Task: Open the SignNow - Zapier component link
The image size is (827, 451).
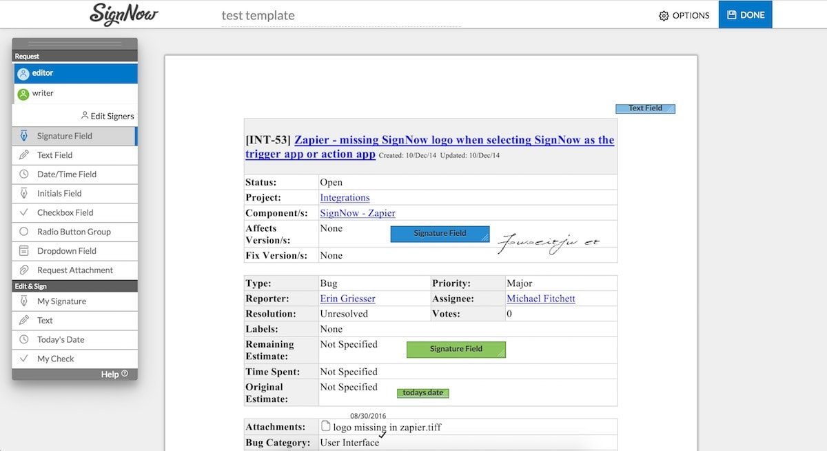Action: pos(358,213)
